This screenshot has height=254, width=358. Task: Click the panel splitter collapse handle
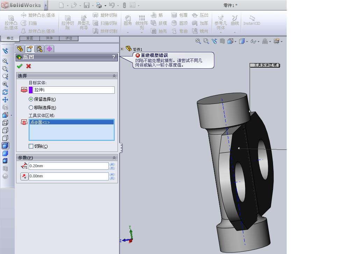[121, 148]
